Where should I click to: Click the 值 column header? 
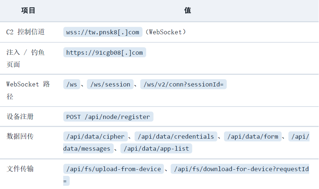click(187, 10)
